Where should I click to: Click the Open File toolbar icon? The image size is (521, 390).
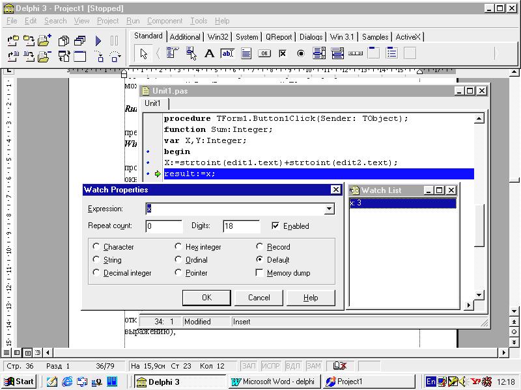[x=13, y=57]
